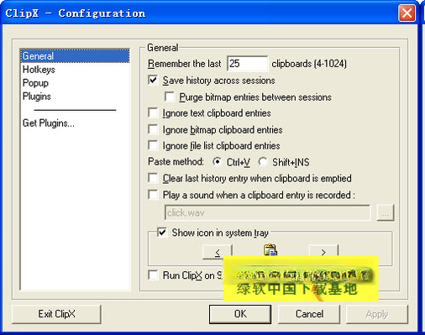Click the click.wav sound file field
This screenshot has width=425, height=335.
(x=268, y=213)
